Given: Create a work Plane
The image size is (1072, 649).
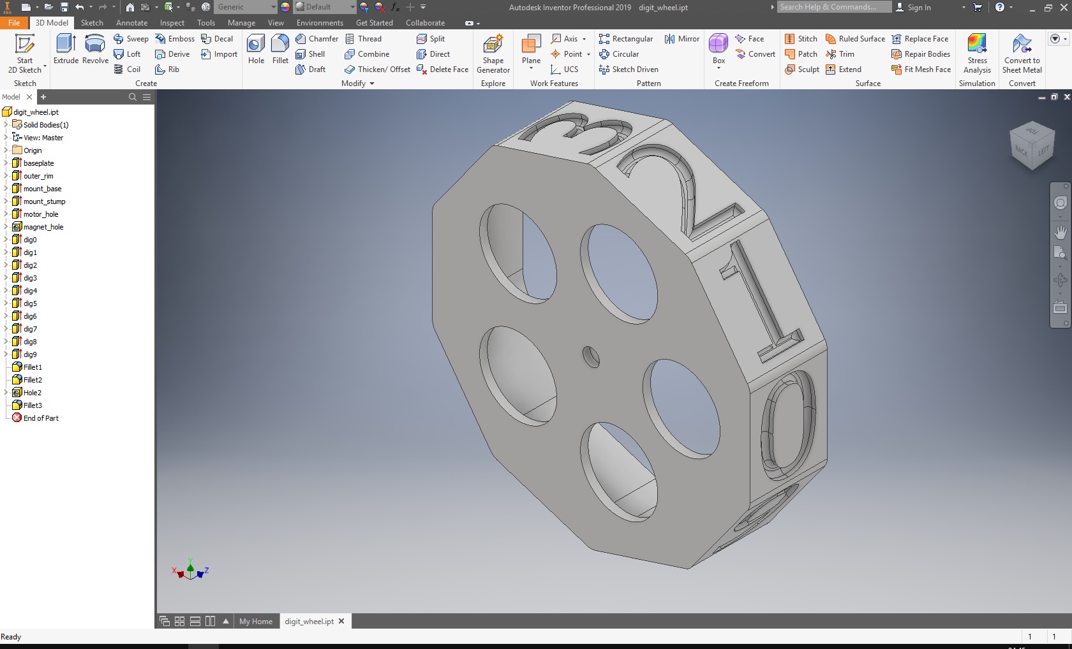Looking at the screenshot, I should [x=531, y=49].
